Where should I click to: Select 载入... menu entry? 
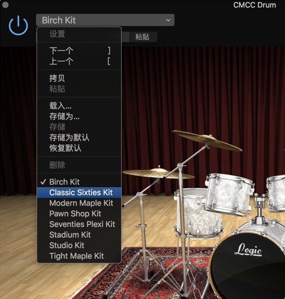pos(79,106)
